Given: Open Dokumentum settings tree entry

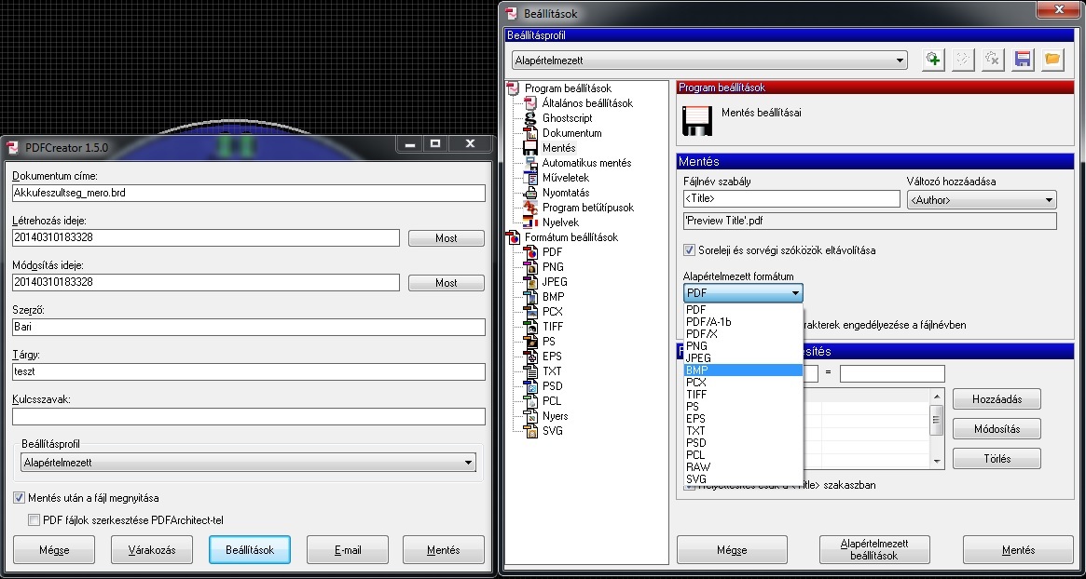Looking at the screenshot, I should 571,133.
